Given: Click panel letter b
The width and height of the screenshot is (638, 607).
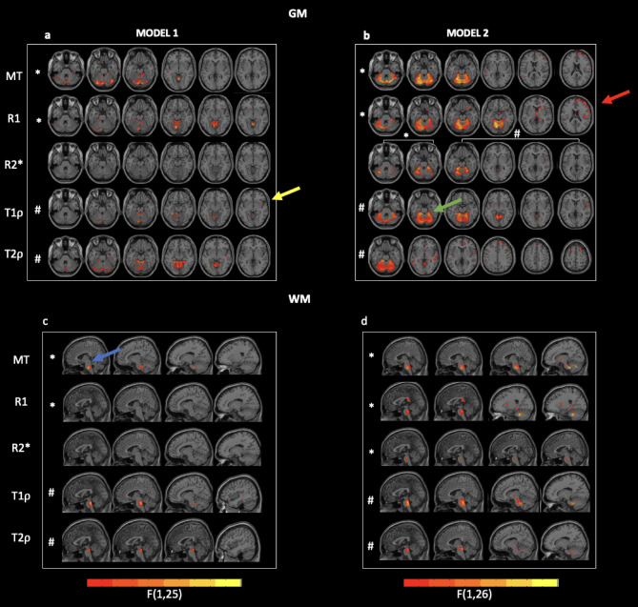Looking at the screenshot, I should [x=366, y=36].
